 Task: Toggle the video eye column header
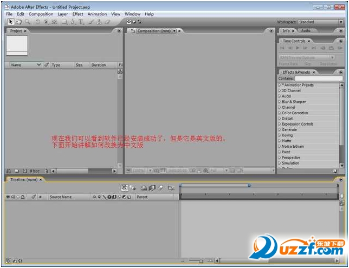pyautogui.click(x=8, y=197)
